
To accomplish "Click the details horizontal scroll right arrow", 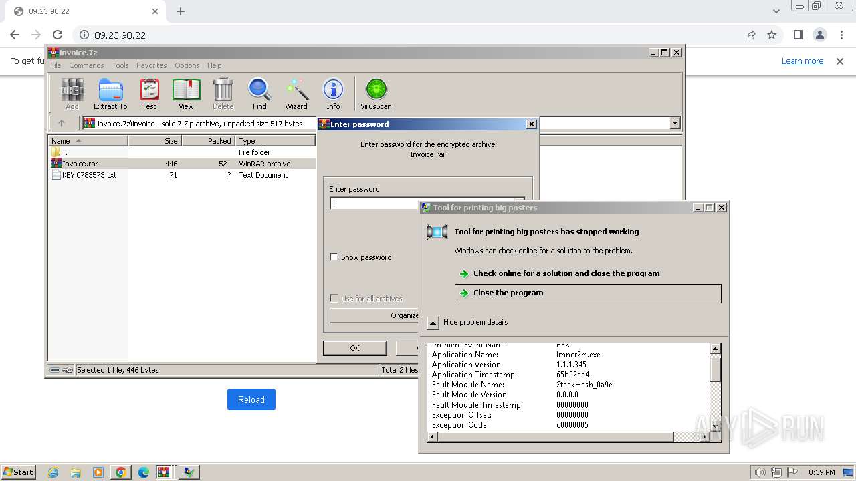I will [x=704, y=437].
